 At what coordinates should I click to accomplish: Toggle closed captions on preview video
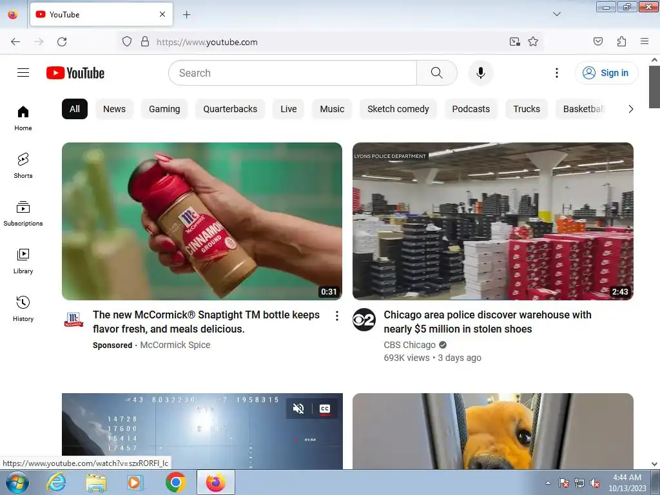(325, 409)
